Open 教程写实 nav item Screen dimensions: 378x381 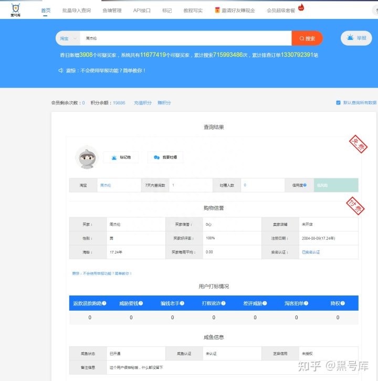click(193, 10)
